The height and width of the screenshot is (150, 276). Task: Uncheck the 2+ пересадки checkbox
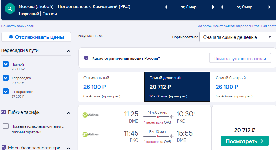pyautogui.click(x=6, y=91)
